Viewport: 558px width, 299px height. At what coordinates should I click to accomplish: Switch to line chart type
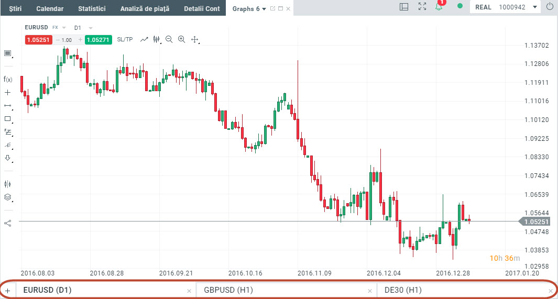144,39
